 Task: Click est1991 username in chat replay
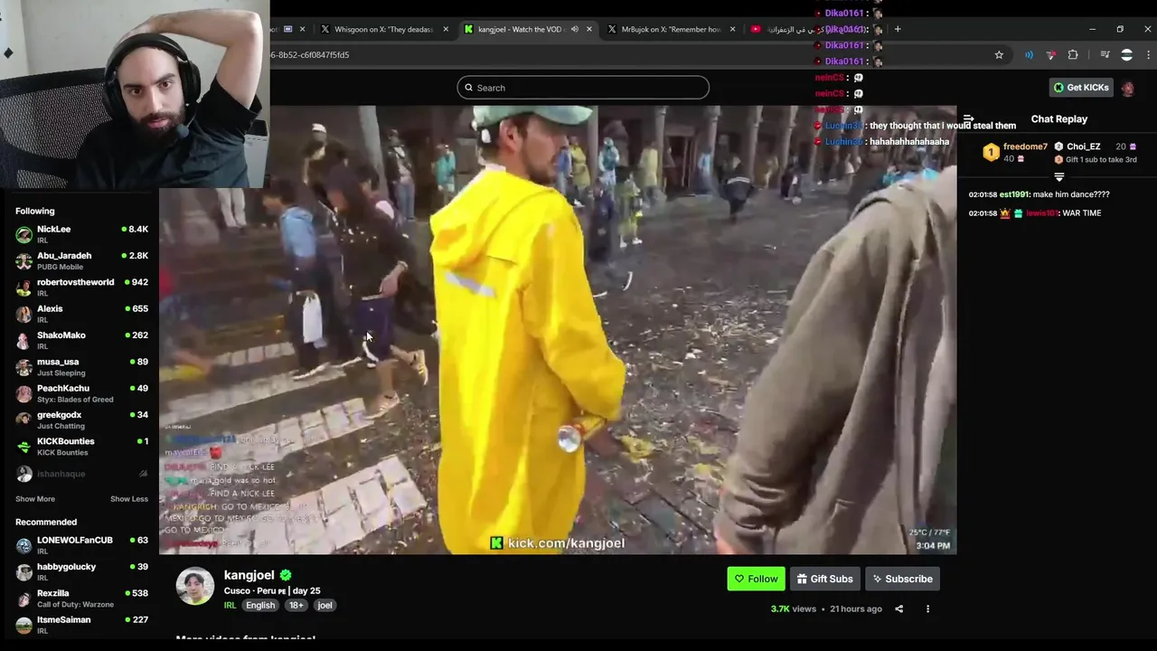pos(1014,194)
